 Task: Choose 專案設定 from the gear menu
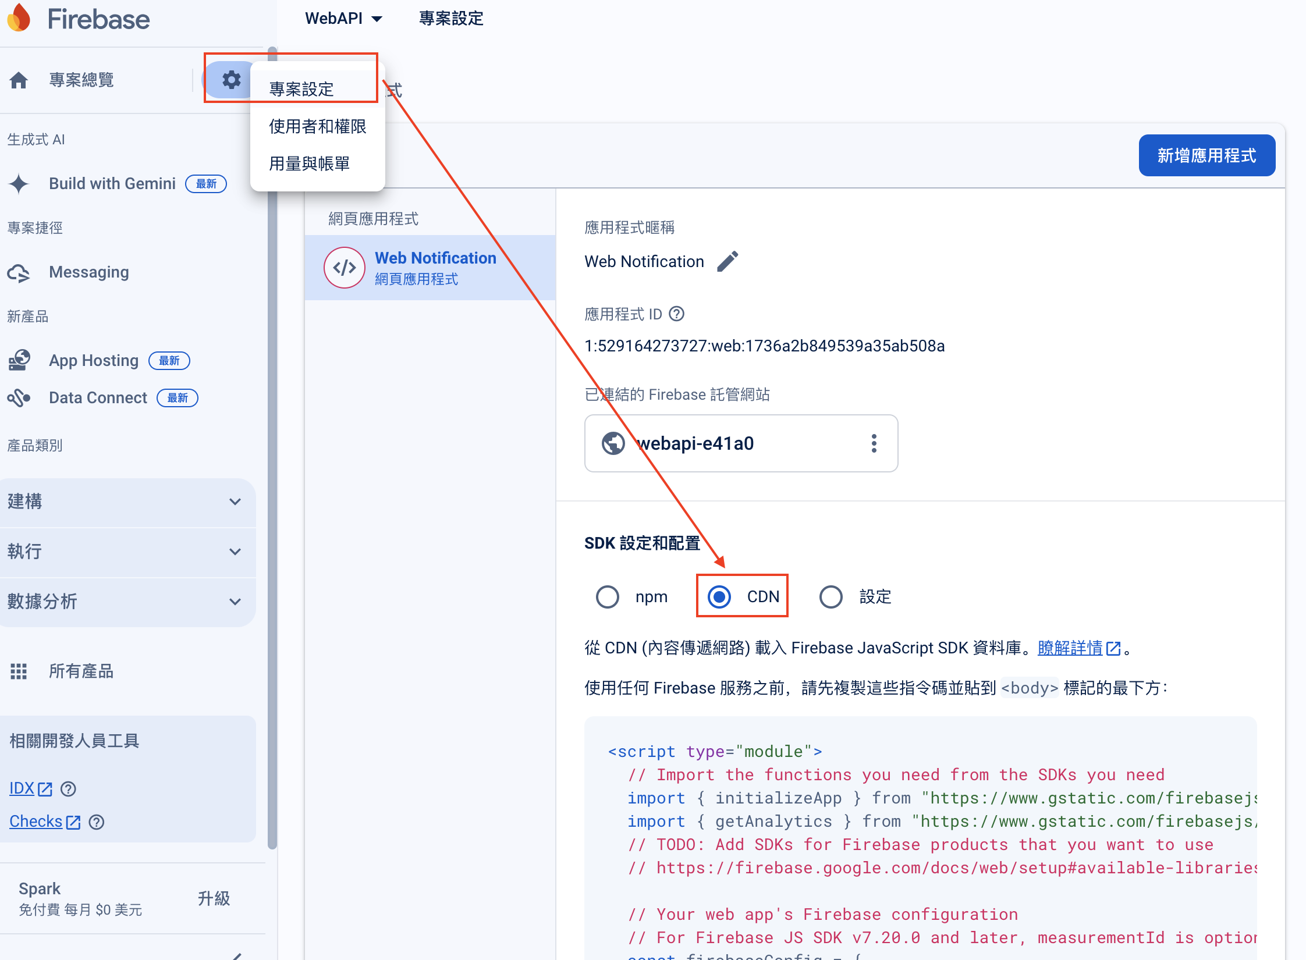coord(317,88)
